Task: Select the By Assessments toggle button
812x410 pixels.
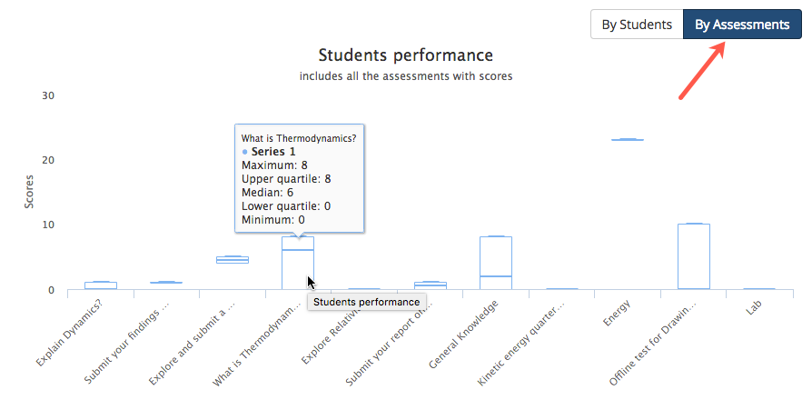Action: click(742, 25)
